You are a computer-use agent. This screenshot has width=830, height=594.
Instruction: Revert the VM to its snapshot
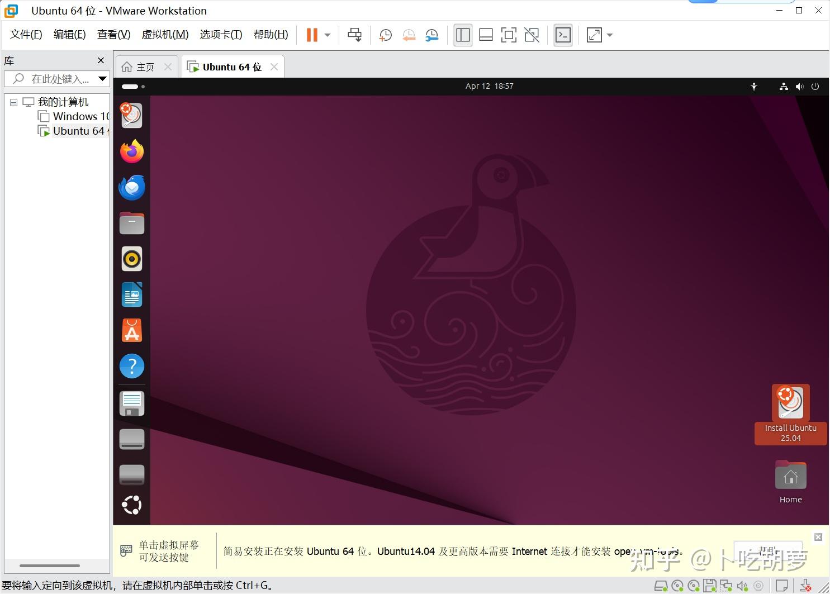click(x=409, y=35)
